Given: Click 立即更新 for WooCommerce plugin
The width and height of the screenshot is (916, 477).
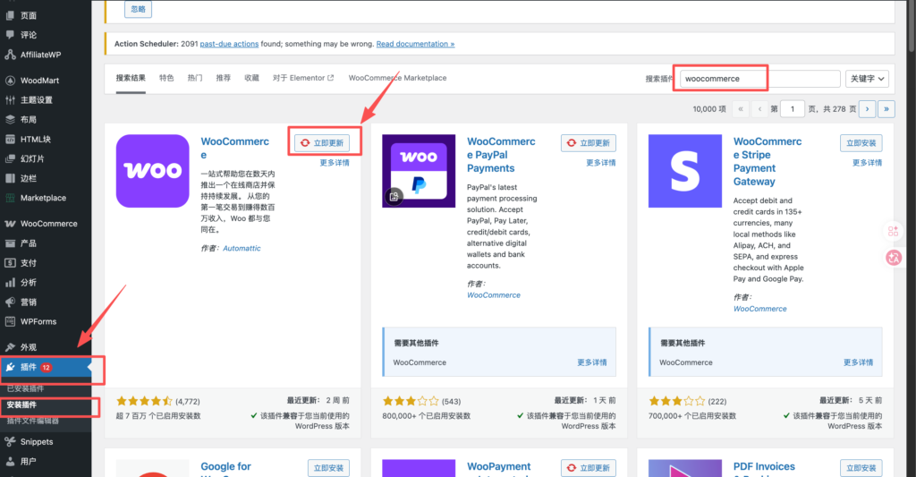Looking at the screenshot, I should click(x=322, y=142).
